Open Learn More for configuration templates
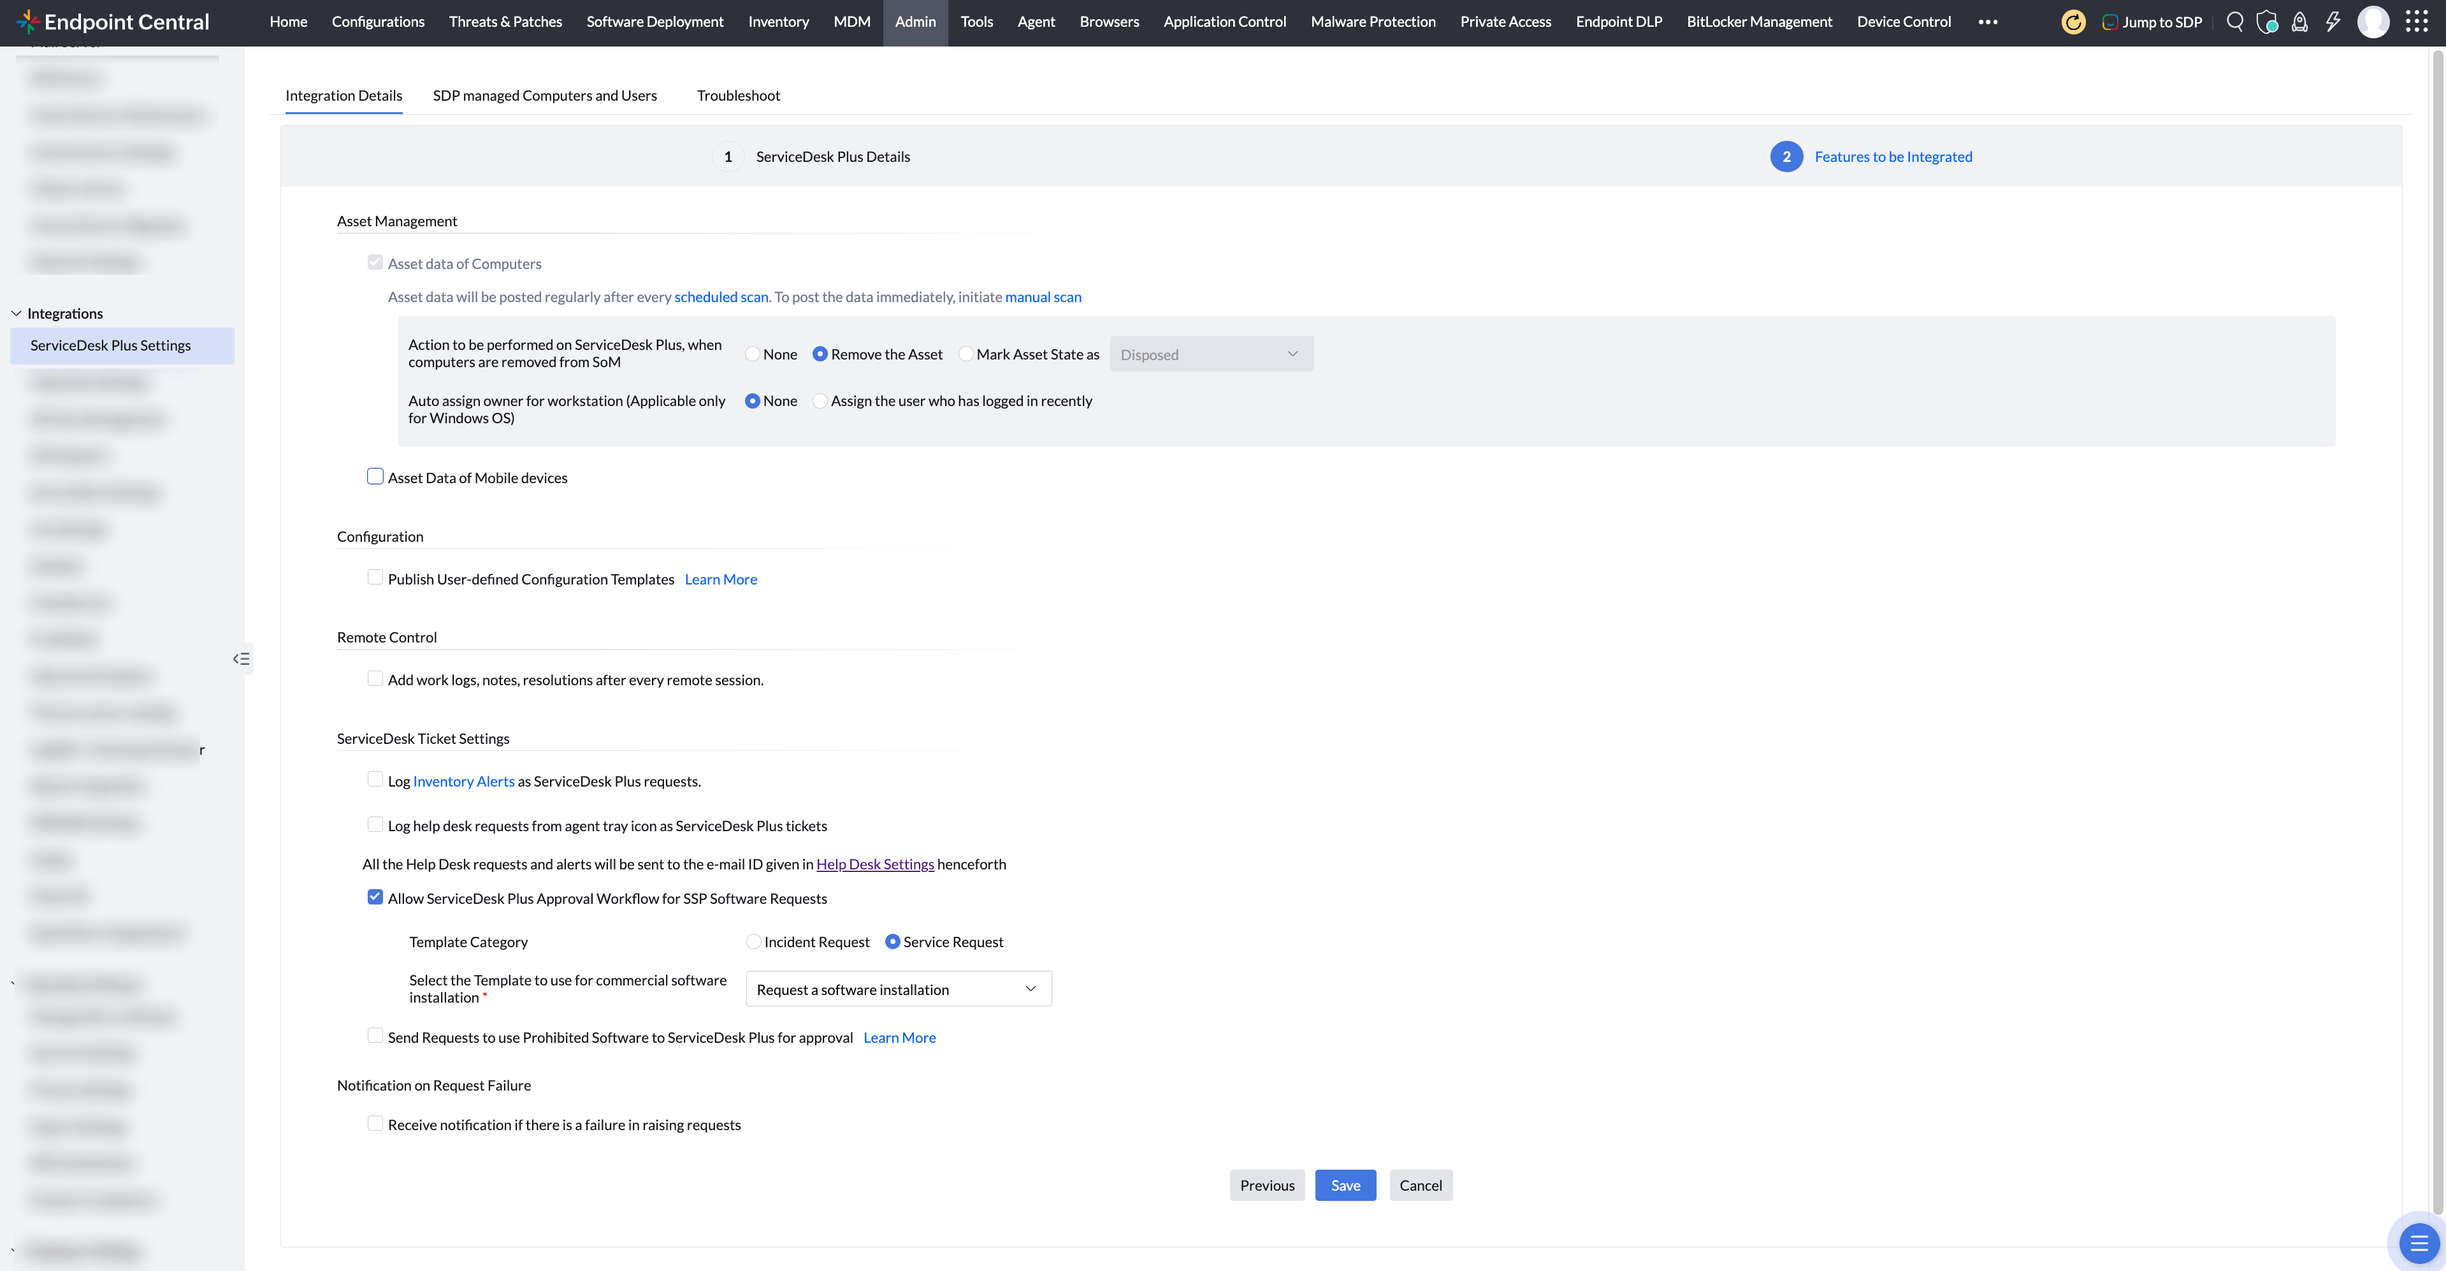2446x1271 pixels. [x=721, y=579]
